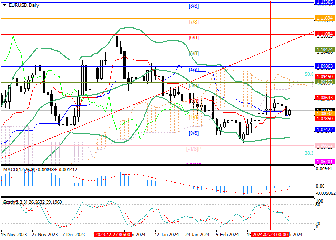
Task: Select the red 1.11084 price label
Action: tap(324, 34)
